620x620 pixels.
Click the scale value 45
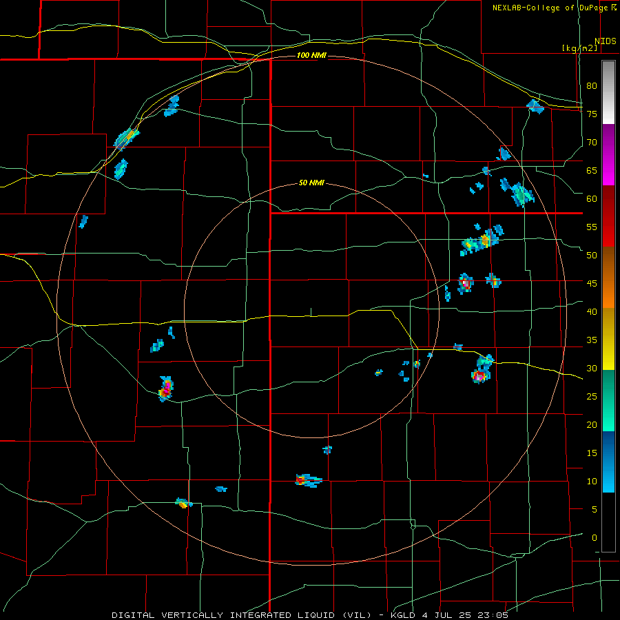[592, 284]
